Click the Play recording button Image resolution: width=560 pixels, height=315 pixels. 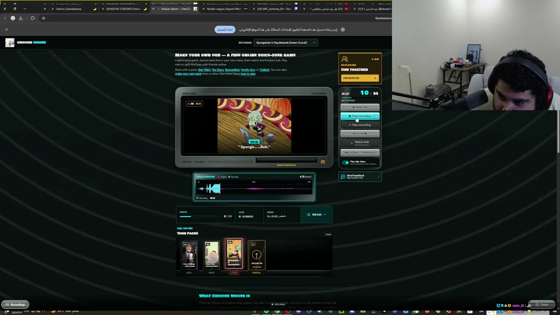[x=360, y=125]
